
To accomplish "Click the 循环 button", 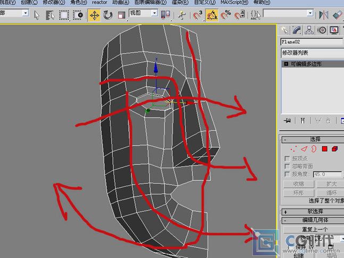I will [x=330, y=193].
